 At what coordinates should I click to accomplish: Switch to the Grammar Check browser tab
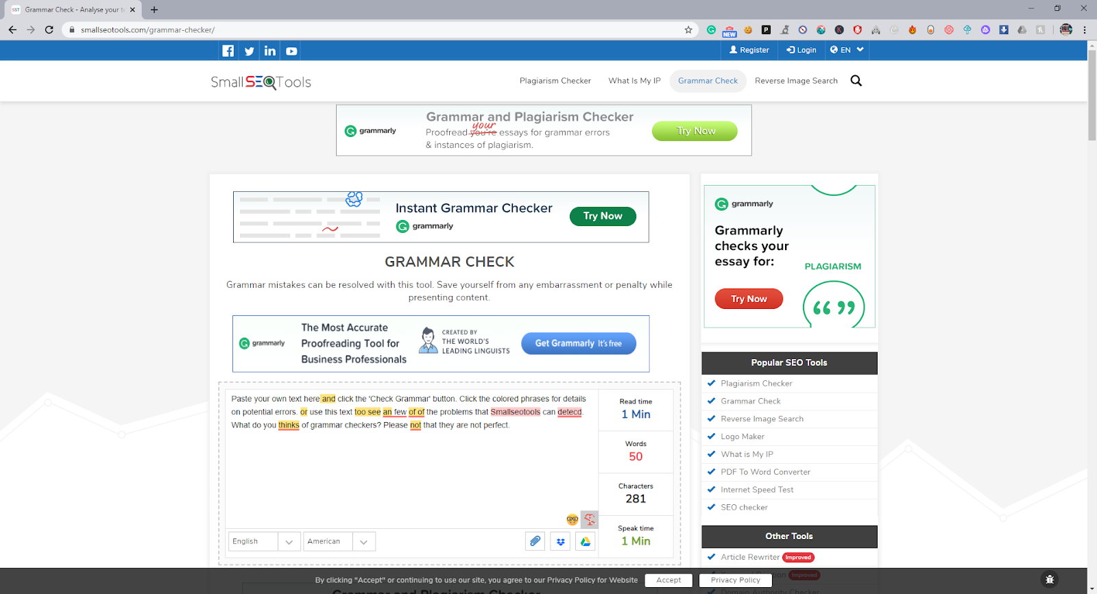[74, 10]
